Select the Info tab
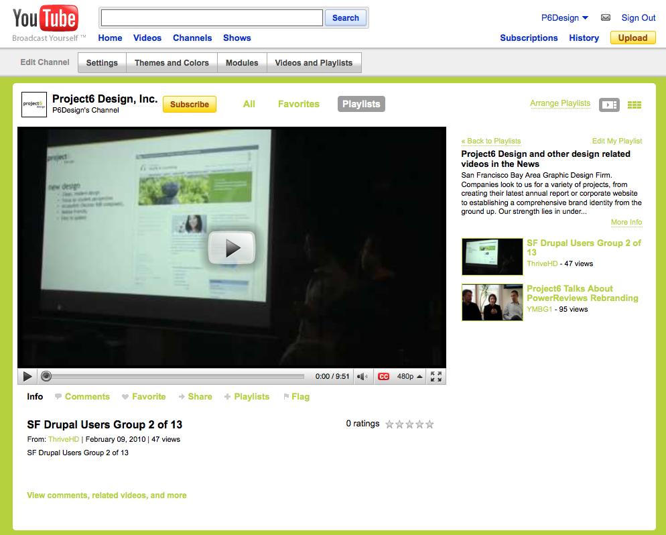666x535 pixels. (35, 396)
